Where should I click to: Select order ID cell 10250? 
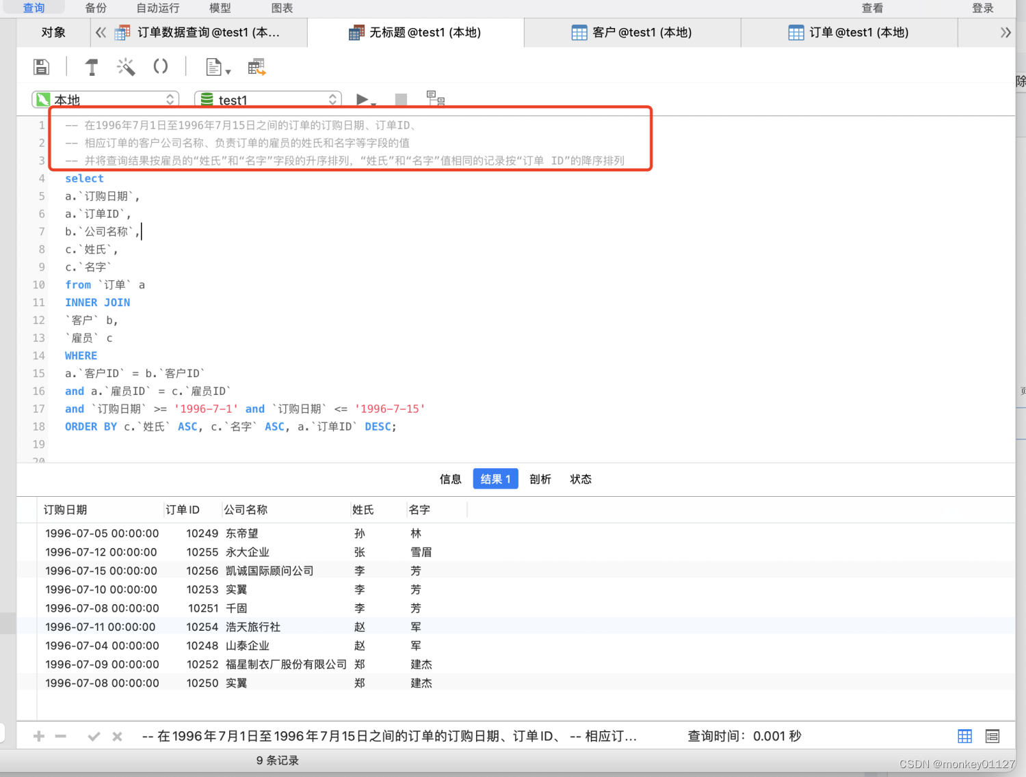[202, 683]
